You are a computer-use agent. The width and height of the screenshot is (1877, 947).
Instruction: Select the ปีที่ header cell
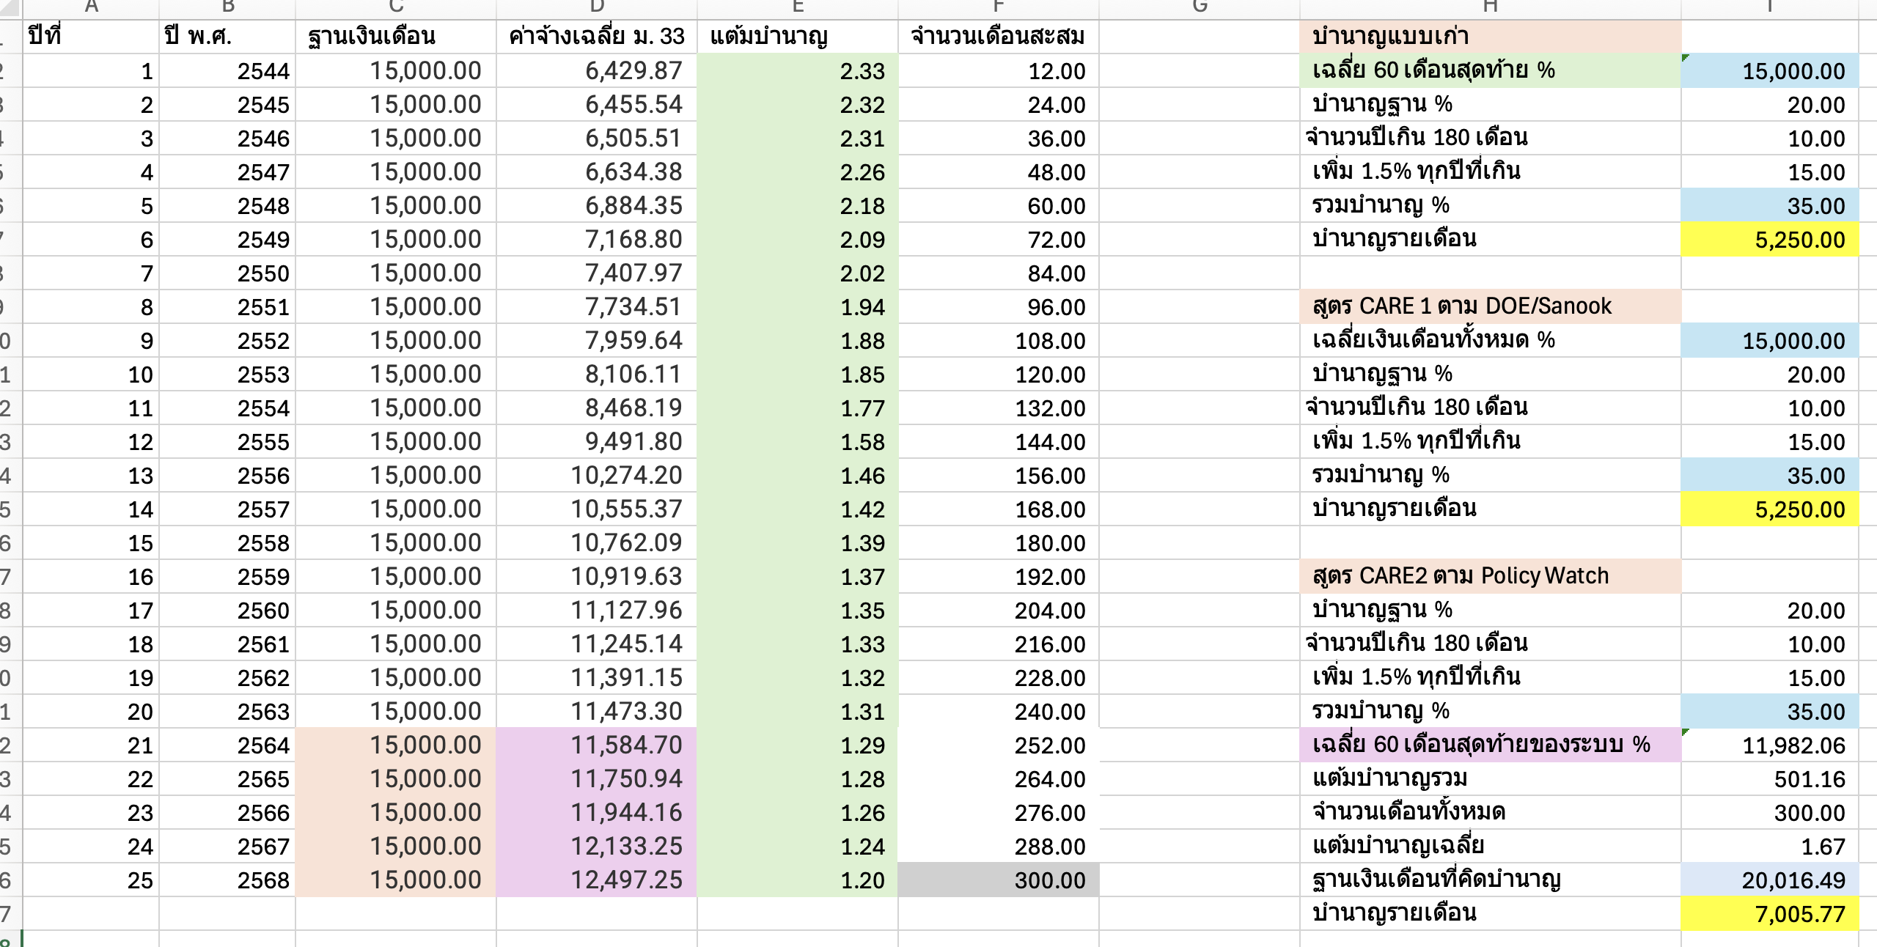tap(91, 36)
